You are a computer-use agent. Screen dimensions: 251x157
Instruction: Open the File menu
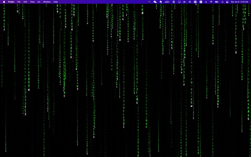pos(19,2)
